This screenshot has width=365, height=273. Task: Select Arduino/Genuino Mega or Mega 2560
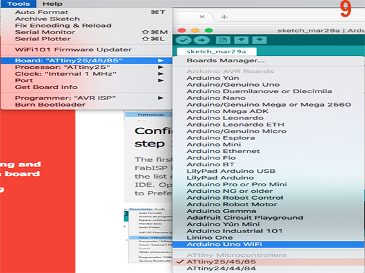[268, 105]
